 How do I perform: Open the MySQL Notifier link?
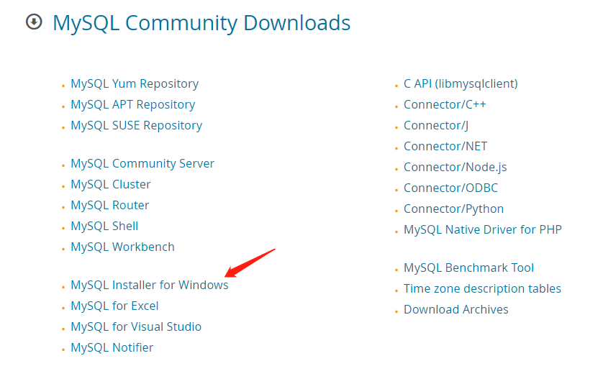pyautogui.click(x=112, y=347)
